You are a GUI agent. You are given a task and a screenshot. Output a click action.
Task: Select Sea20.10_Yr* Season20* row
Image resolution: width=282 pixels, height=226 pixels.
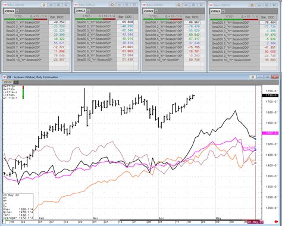click(x=26, y=59)
